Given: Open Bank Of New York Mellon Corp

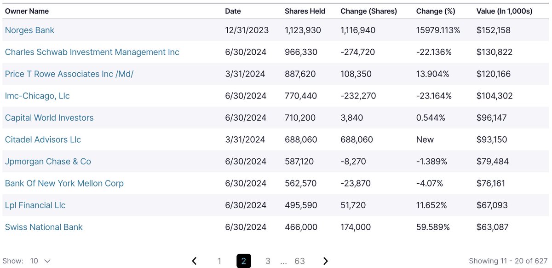Looking at the screenshot, I should (x=64, y=183).
